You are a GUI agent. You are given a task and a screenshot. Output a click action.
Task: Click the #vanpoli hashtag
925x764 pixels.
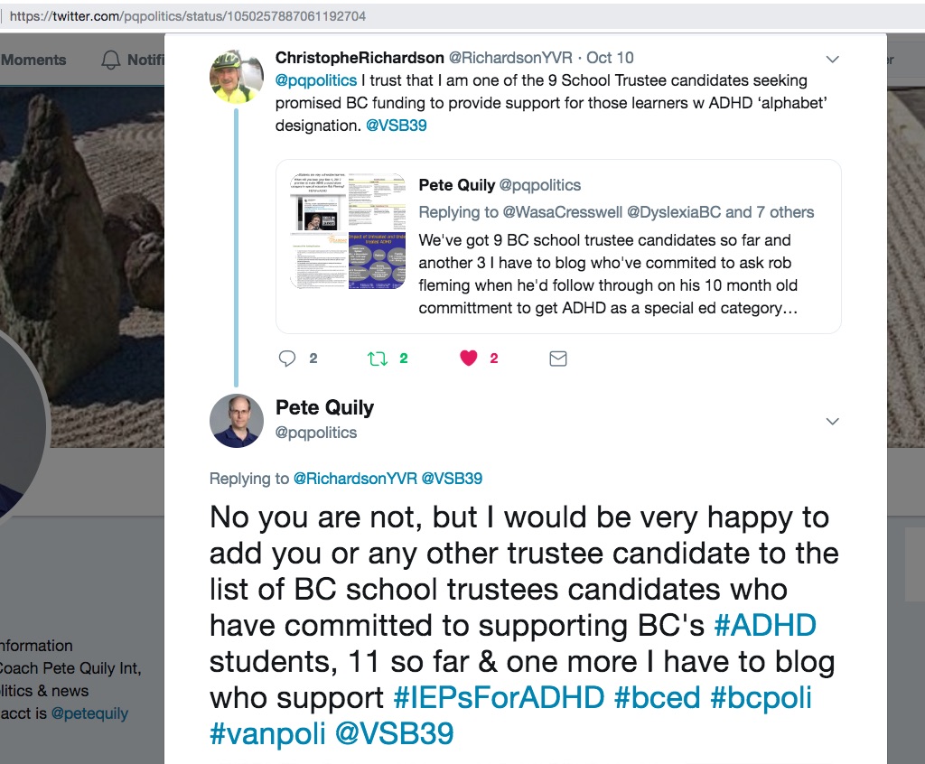coord(267,734)
